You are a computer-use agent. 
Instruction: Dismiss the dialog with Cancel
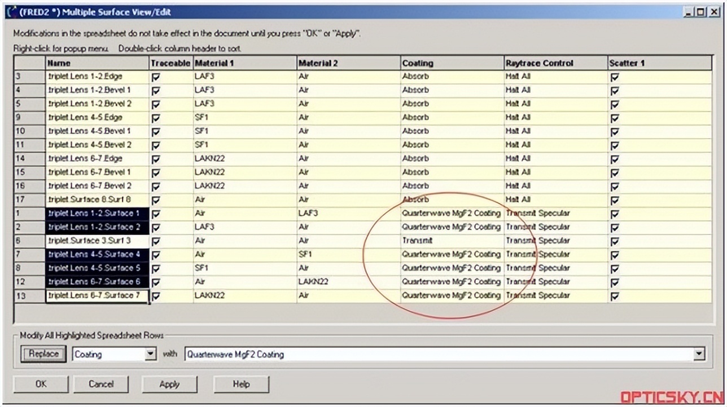click(101, 384)
